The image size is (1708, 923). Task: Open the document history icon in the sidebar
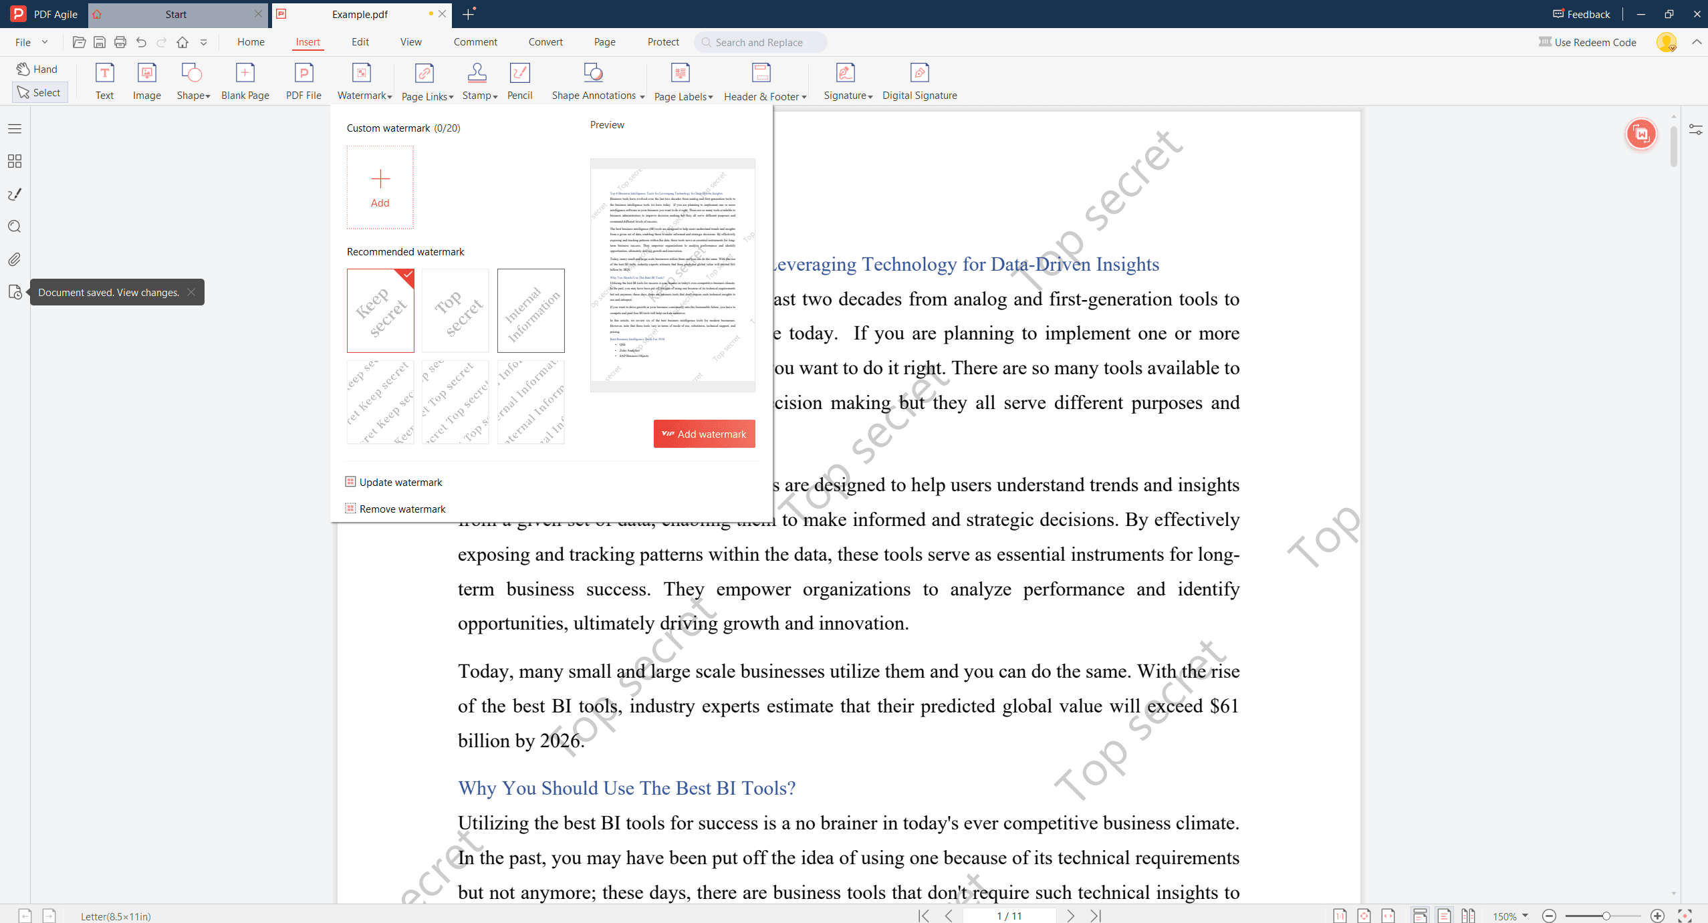[x=15, y=292]
